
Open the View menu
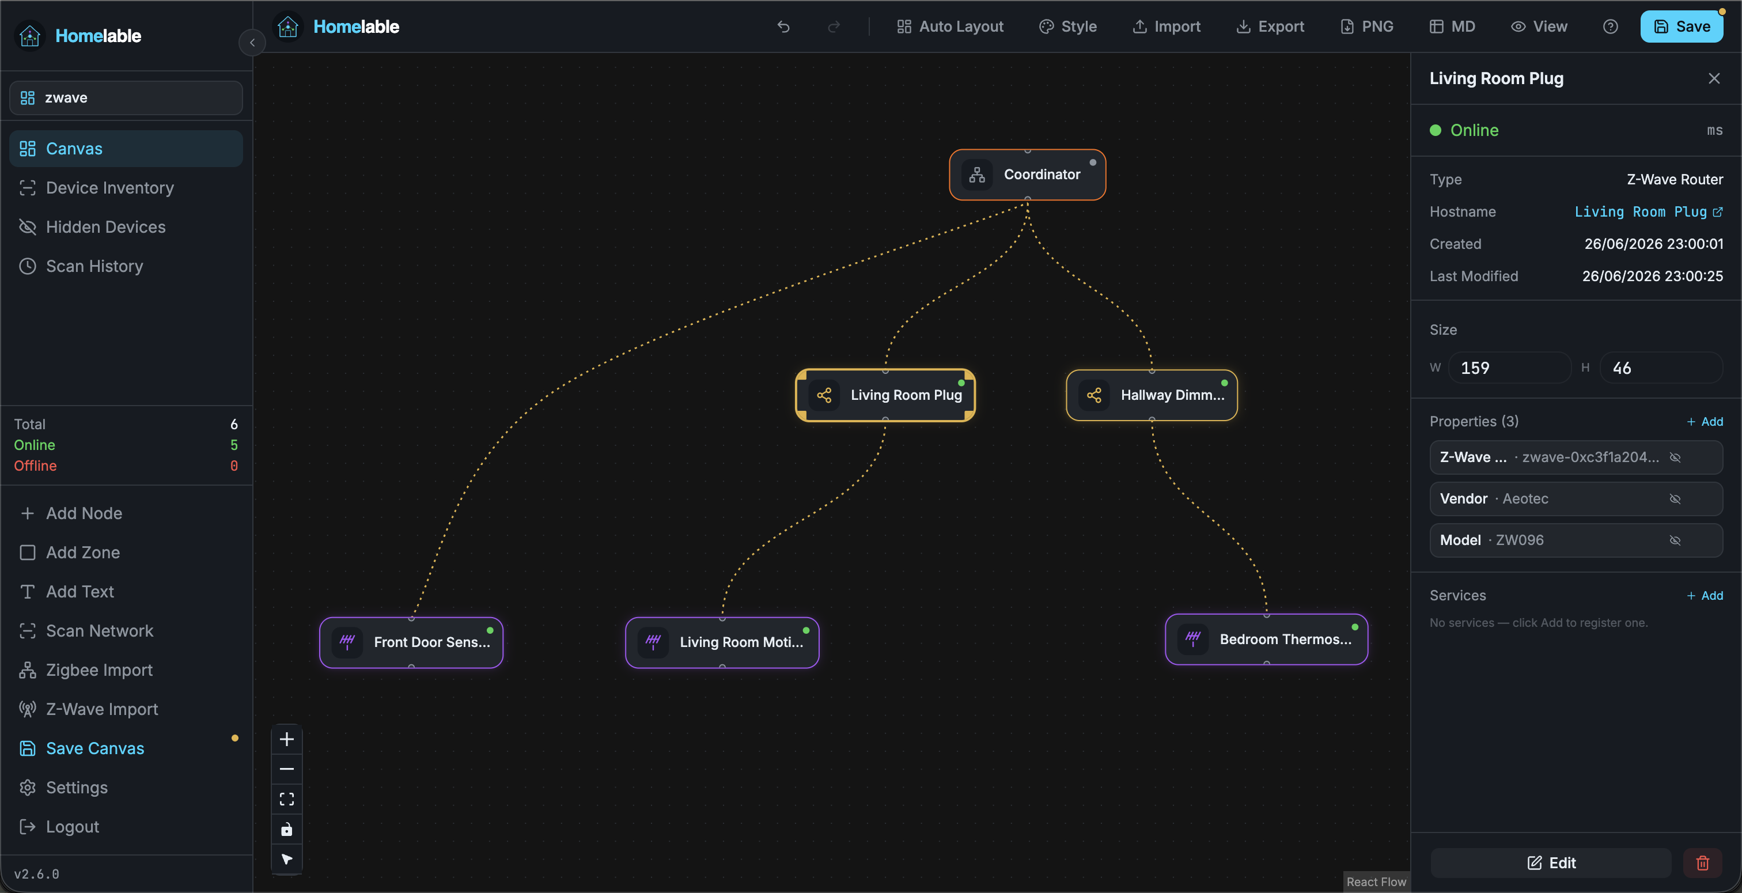1539,27
